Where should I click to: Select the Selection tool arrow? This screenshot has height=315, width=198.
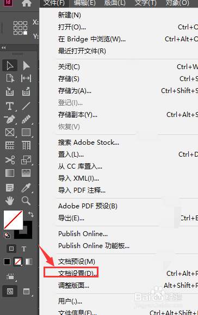(x=10, y=65)
